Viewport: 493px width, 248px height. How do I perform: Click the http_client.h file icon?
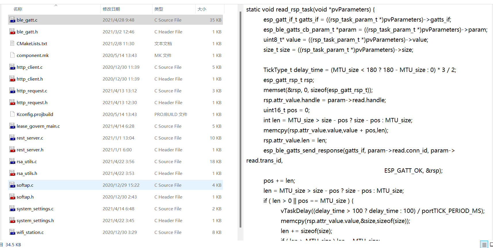click(x=12, y=79)
